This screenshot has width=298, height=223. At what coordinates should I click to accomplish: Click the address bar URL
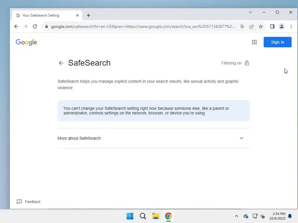[x=143, y=26]
